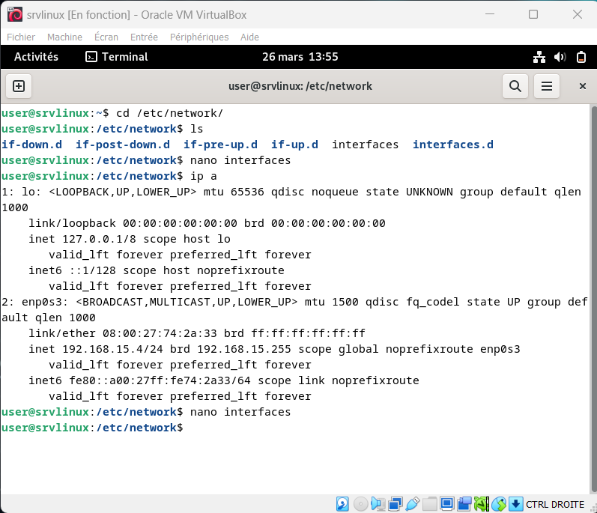Open a new terminal tab
Image resolution: width=597 pixels, height=513 pixels.
click(19, 86)
